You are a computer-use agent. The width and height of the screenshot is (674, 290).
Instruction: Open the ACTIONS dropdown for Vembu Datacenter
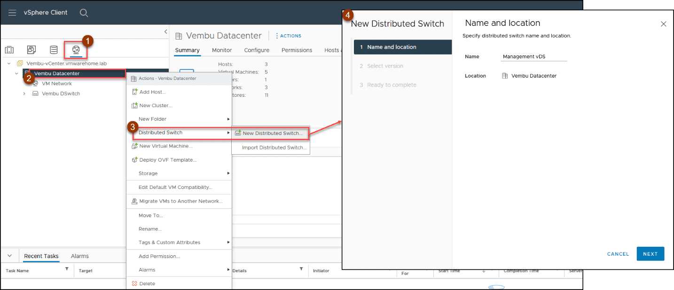(288, 36)
